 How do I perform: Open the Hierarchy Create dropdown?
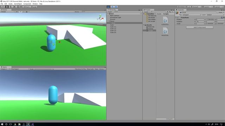(x=110, y=12)
